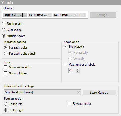Select the Single scale radio button
The image size is (121, 116).
[x=4, y=24]
